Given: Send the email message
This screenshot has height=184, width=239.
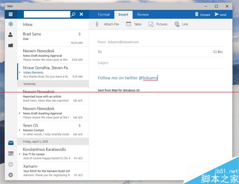Looking at the screenshot, I should 220,15.
